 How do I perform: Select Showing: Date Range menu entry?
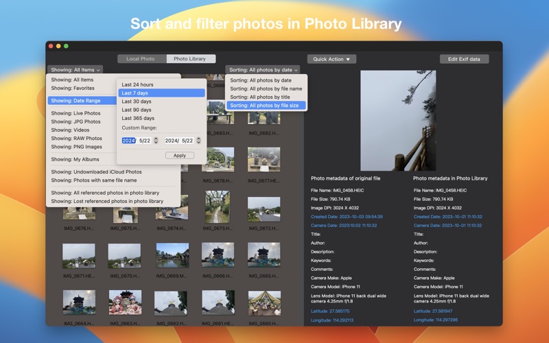(x=82, y=101)
